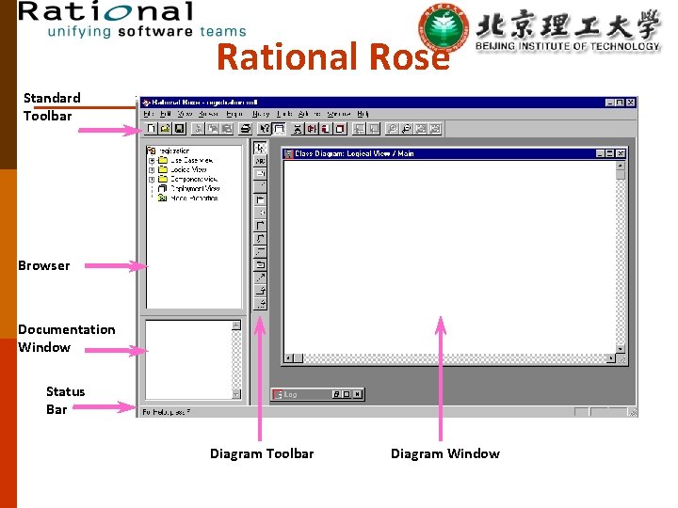Select the Aggregation line tool

pyautogui.click(x=260, y=238)
